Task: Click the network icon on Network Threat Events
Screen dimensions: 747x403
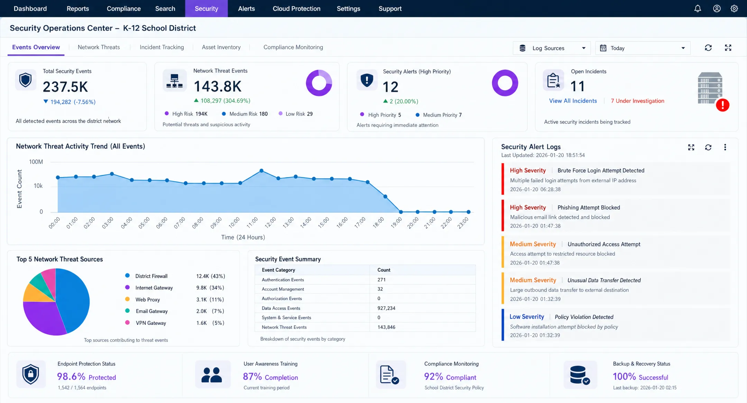Action: [175, 81]
